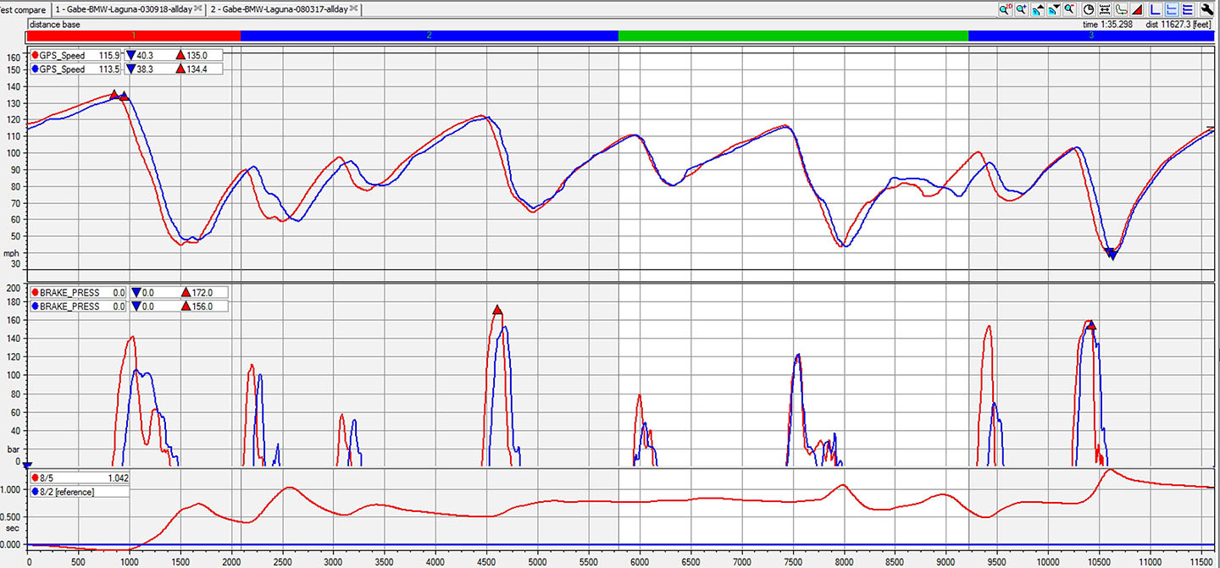Click the GPS speed minimum value 40.3
Viewport: 1220px width, 568px height.
pyautogui.click(x=144, y=56)
